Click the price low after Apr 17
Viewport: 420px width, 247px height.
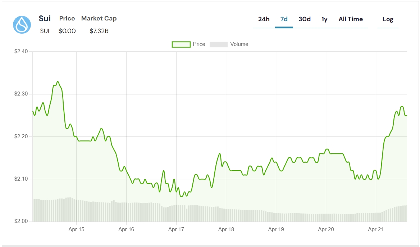182,196
